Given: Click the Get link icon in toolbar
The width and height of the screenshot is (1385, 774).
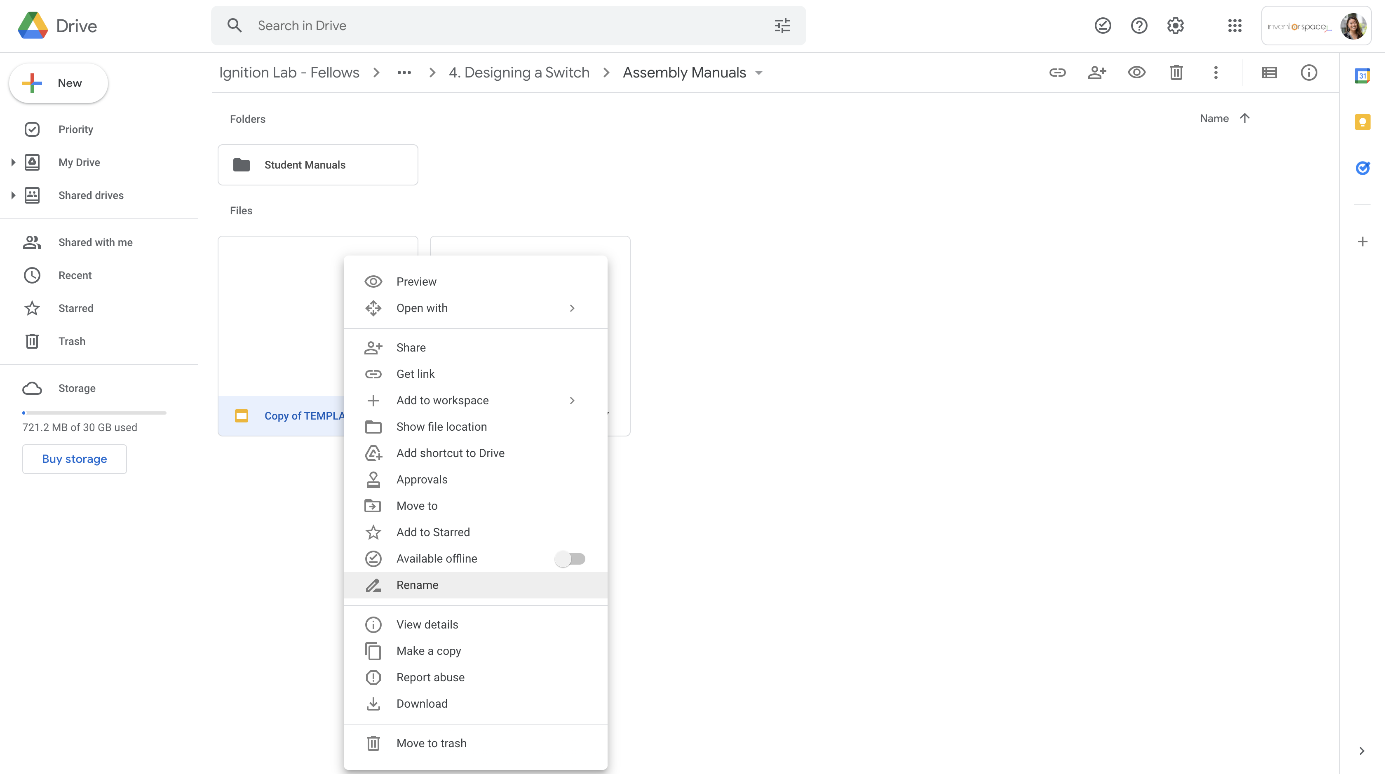Looking at the screenshot, I should (1057, 73).
